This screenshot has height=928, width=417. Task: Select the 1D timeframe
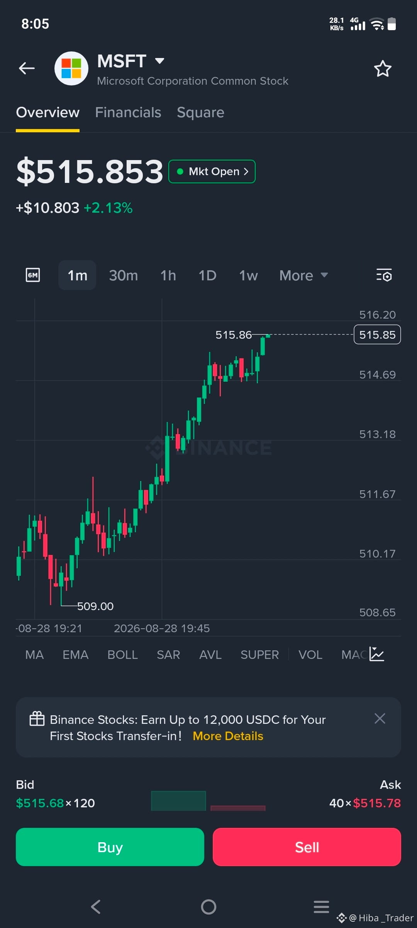click(x=207, y=275)
